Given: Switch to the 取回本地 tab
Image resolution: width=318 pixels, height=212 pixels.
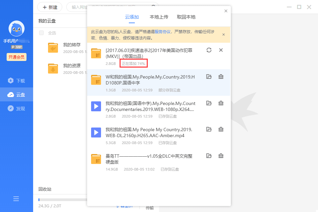Looking at the screenshot, I should coord(186,17).
